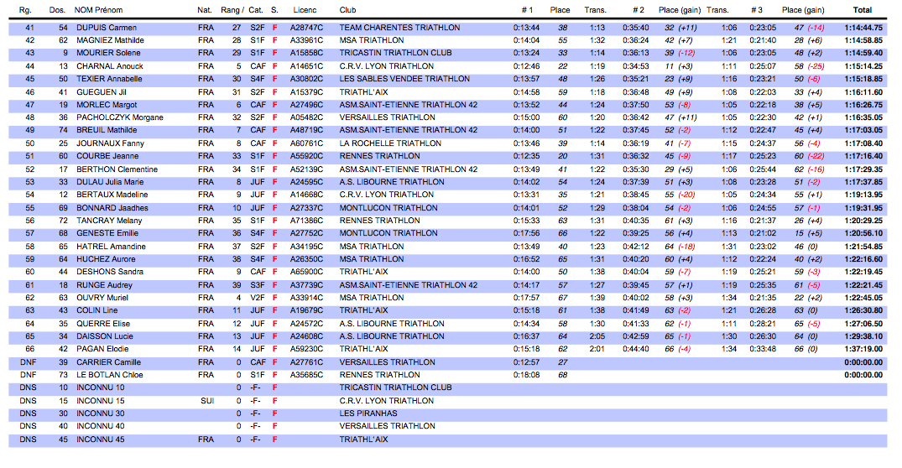Click BREUIL Mathilde name
This screenshot has width=902, height=468.
[107, 130]
